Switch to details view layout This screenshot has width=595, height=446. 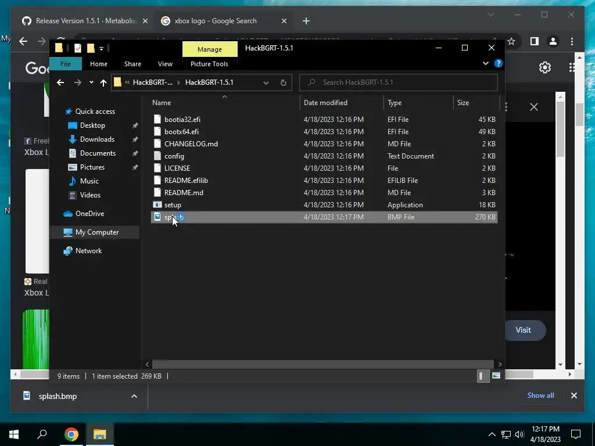point(483,376)
